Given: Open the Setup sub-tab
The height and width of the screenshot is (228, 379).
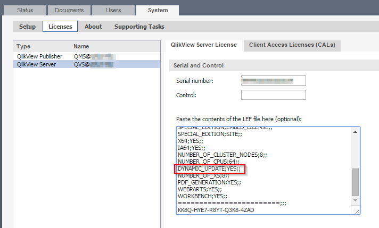Looking at the screenshot, I should tap(27, 27).
